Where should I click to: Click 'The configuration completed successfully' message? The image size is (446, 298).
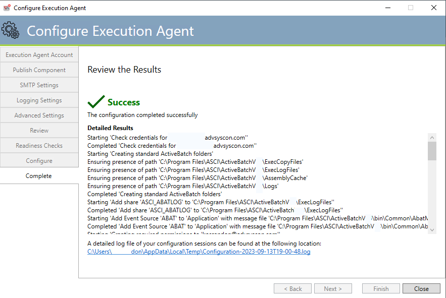pos(142,115)
